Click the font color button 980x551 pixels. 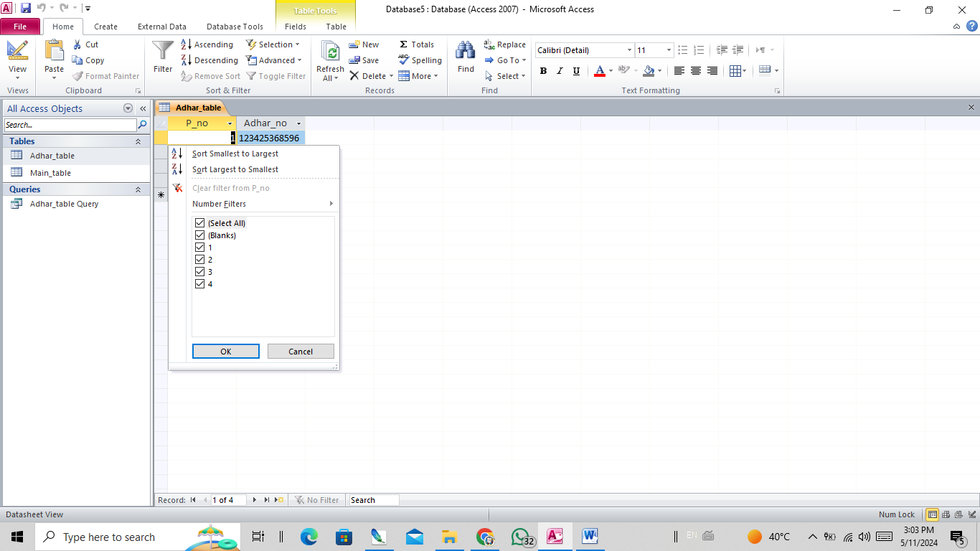[600, 71]
